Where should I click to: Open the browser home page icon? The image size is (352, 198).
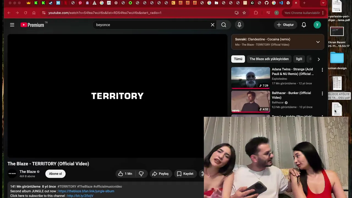pyautogui.click(x=34, y=13)
